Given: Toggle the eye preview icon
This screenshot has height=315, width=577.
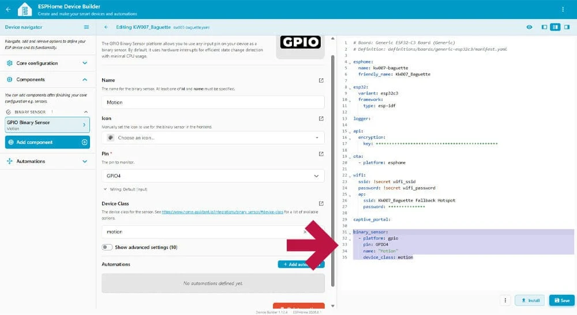Looking at the screenshot, I should 529,27.
